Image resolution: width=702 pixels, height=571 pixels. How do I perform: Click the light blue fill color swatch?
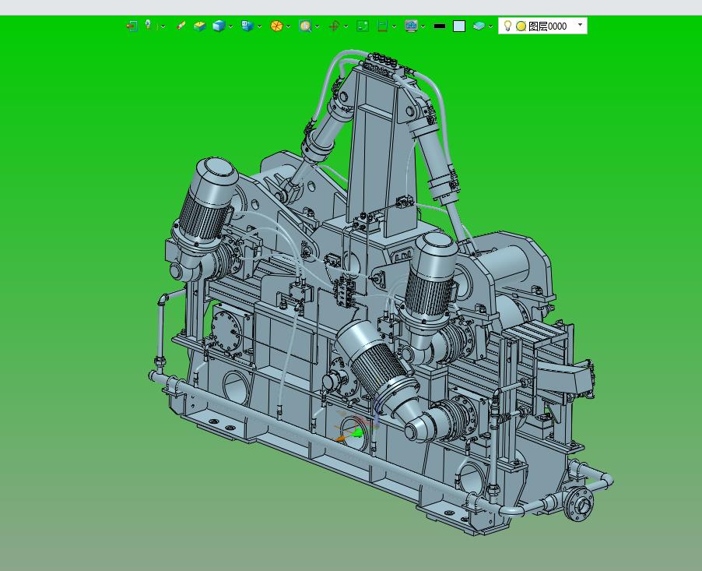(459, 26)
